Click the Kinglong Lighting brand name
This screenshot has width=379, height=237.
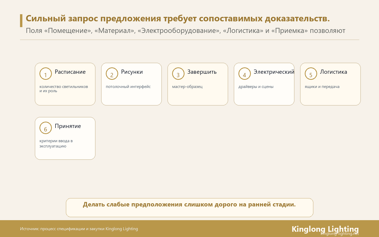coord(325,229)
